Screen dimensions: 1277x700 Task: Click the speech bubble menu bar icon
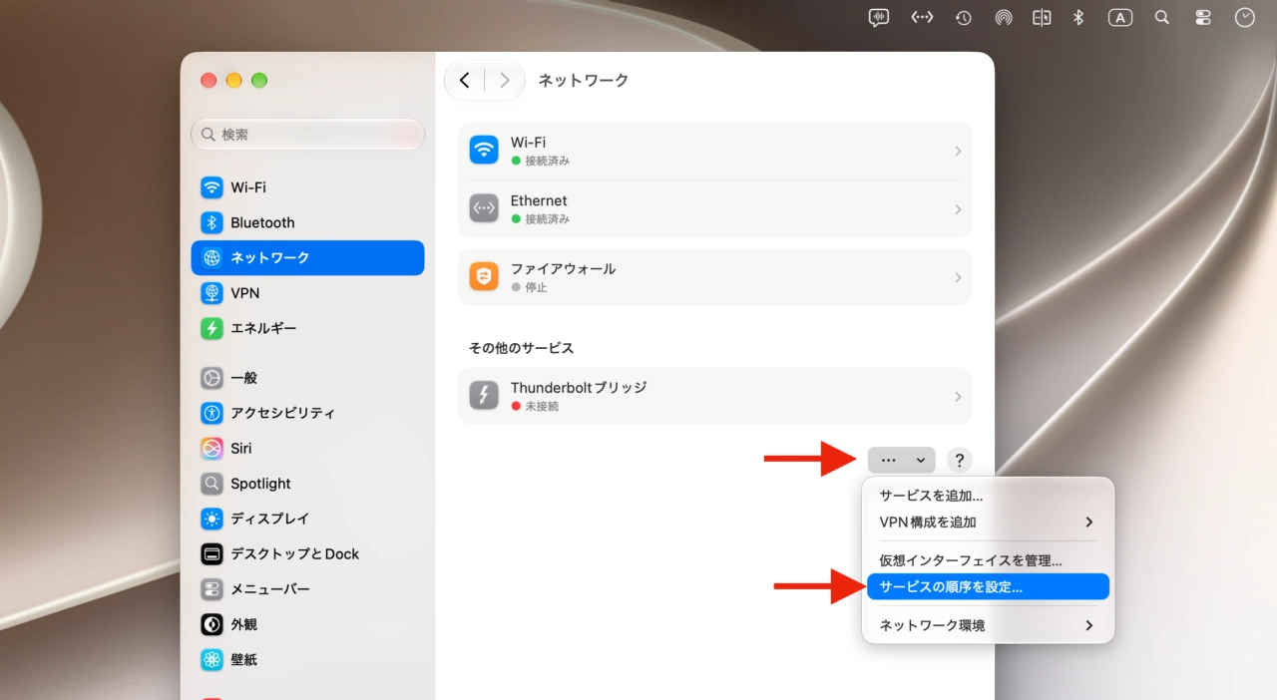point(879,18)
